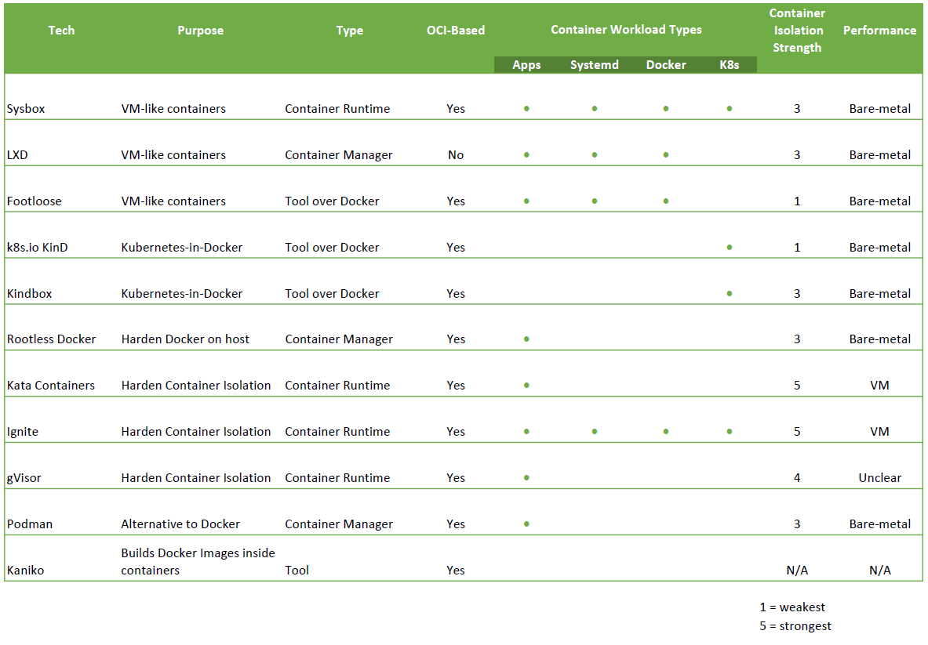
Task: Click Ignite's green dot under Systemd
Action: pyautogui.click(x=595, y=431)
